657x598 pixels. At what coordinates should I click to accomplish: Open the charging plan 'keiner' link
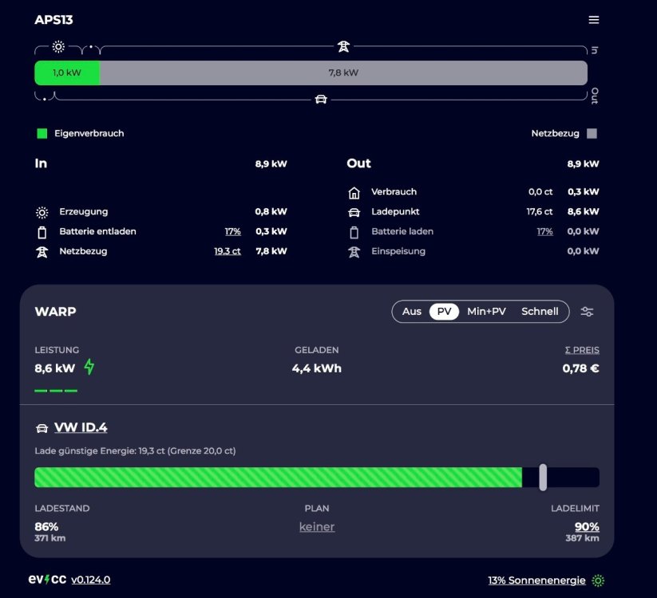click(317, 527)
